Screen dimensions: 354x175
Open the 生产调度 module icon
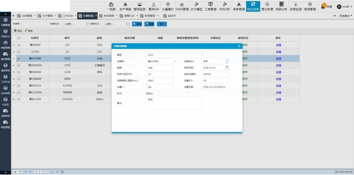[x=125, y=6]
